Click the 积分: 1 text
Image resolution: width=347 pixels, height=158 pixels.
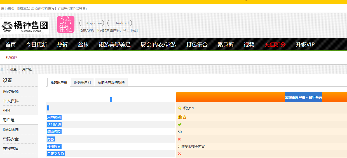tap(189, 108)
